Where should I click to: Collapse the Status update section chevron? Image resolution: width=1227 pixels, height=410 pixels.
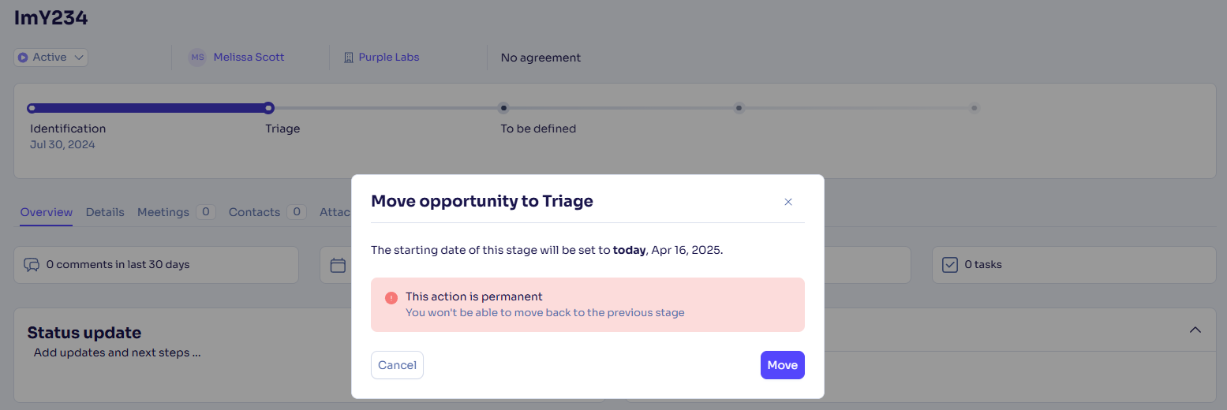click(1195, 330)
